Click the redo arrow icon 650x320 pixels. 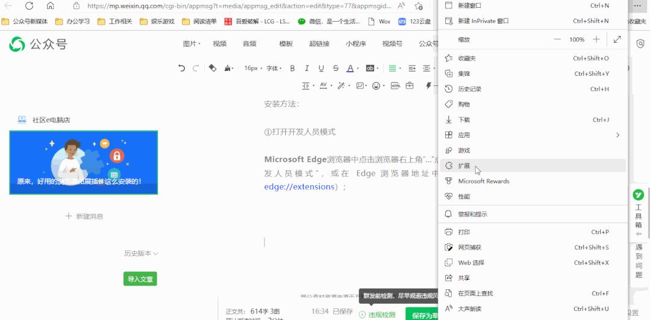[x=196, y=69]
